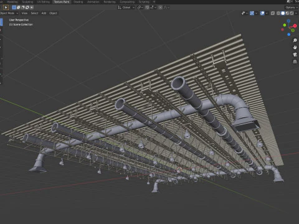Switch to the Texture Paint workspace tab
Viewport: 299px width, 224px height.
pyautogui.click(x=62, y=2)
